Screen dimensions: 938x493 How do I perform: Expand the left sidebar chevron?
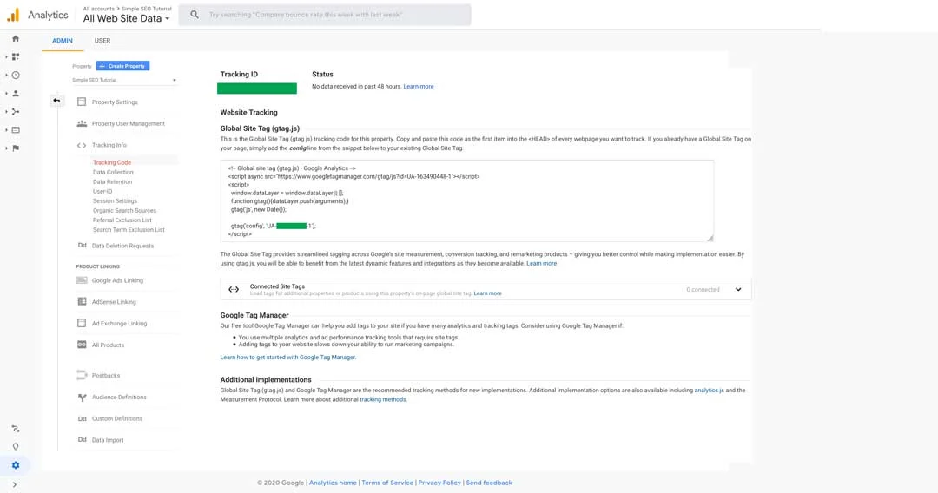(15, 484)
